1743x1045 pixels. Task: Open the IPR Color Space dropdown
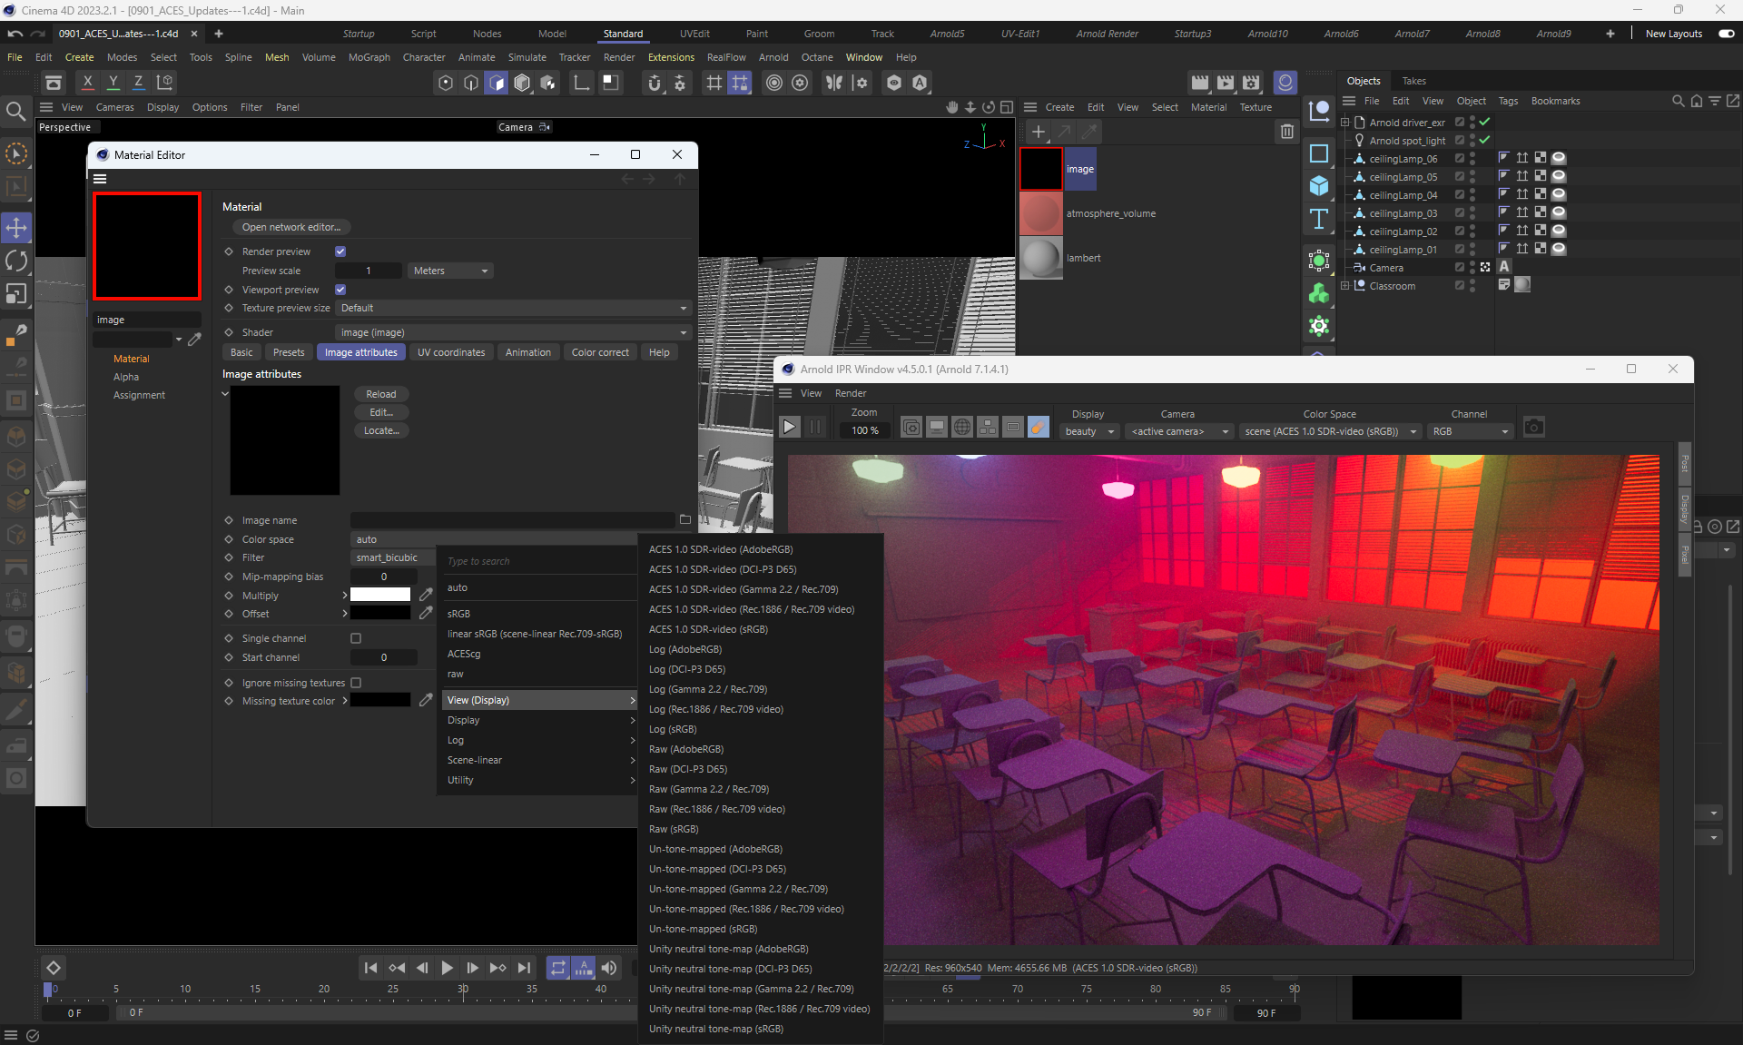(1329, 431)
